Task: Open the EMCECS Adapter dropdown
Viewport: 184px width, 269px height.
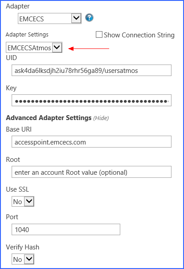Action: pos(49,18)
